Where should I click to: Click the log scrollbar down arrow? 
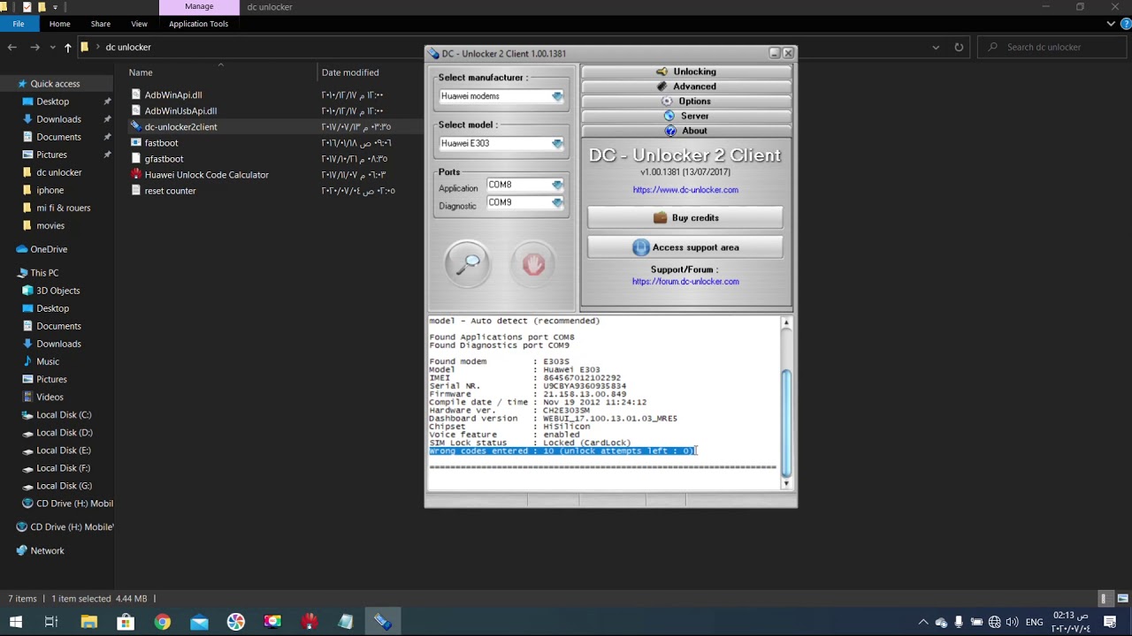coord(786,482)
